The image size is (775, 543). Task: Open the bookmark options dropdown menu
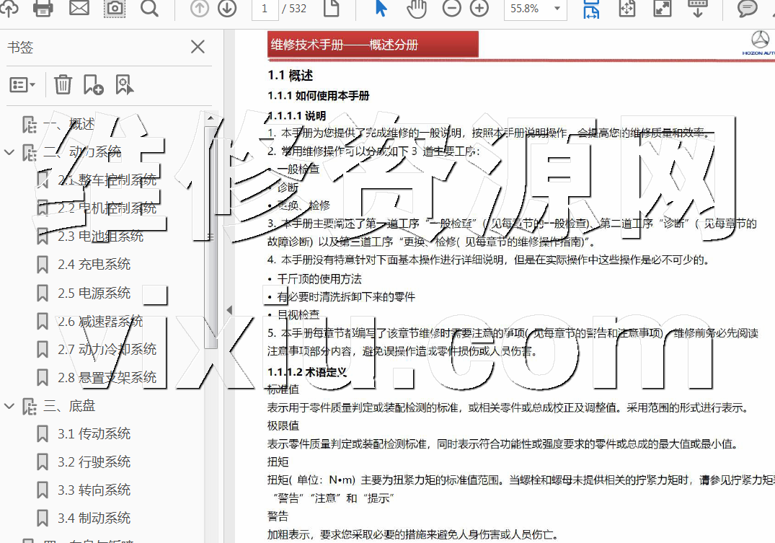22,84
